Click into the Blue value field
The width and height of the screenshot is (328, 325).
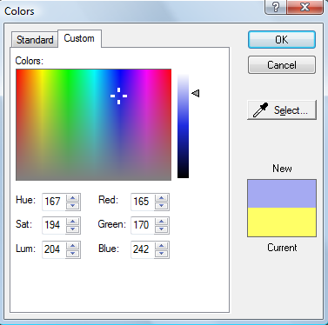pyautogui.click(x=143, y=249)
